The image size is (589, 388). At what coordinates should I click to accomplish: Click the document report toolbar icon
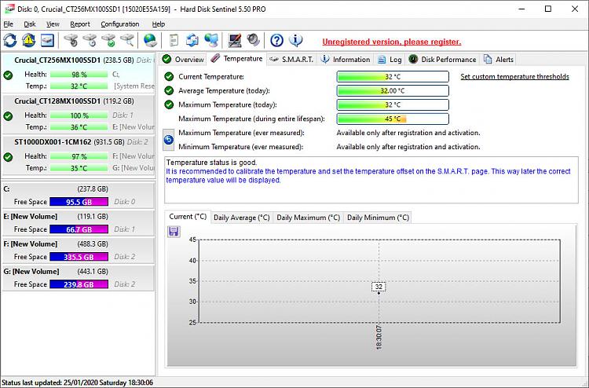(x=173, y=40)
